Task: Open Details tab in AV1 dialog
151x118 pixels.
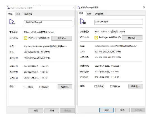Action: (x=99, y=14)
